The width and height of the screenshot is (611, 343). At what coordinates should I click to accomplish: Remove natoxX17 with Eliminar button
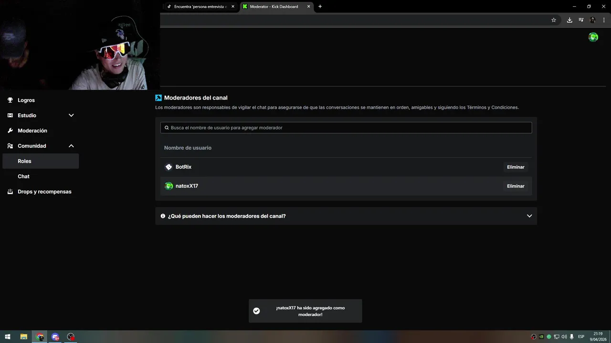(516, 186)
